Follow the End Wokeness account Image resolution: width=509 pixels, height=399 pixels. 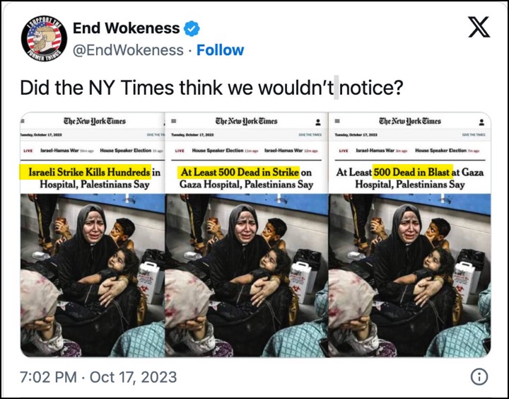[x=220, y=50]
